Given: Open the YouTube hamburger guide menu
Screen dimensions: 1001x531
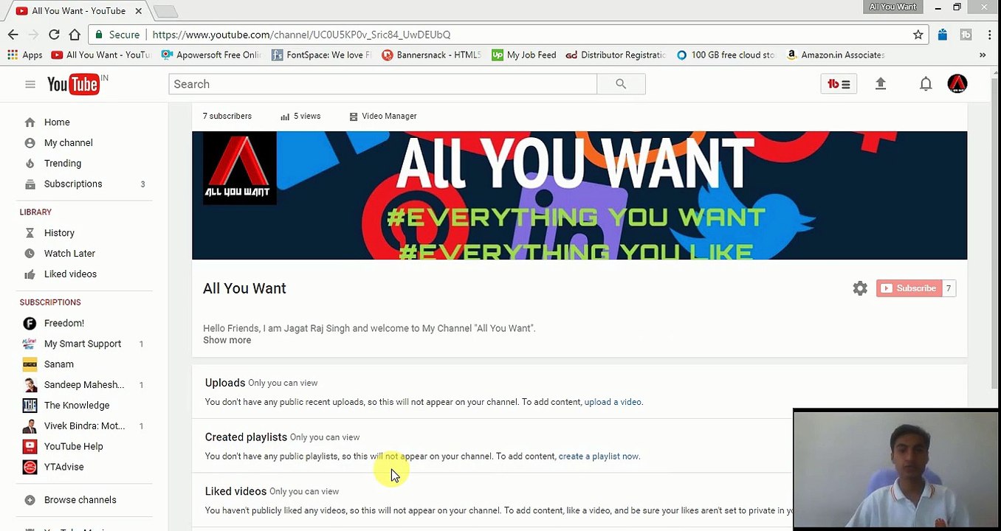Looking at the screenshot, I should coord(30,84).
